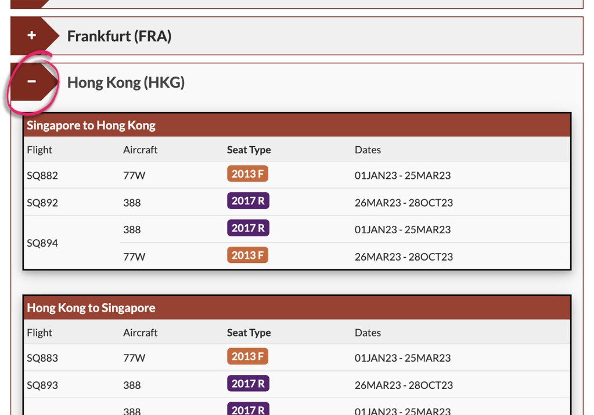Click the Singapore to Hong Kong table title

coord(90,125)
